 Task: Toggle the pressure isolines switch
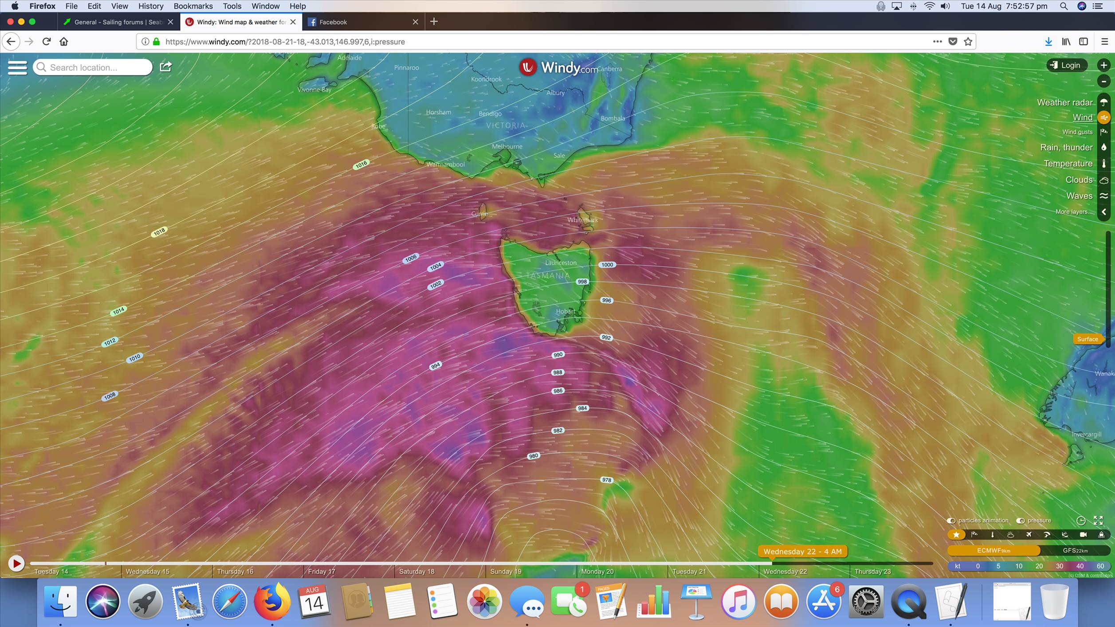click(x=1021, y=521)
